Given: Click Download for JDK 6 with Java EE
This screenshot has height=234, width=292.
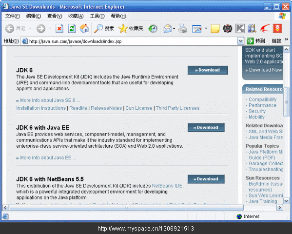Looking at the screenshot, I should pos(206,127).
